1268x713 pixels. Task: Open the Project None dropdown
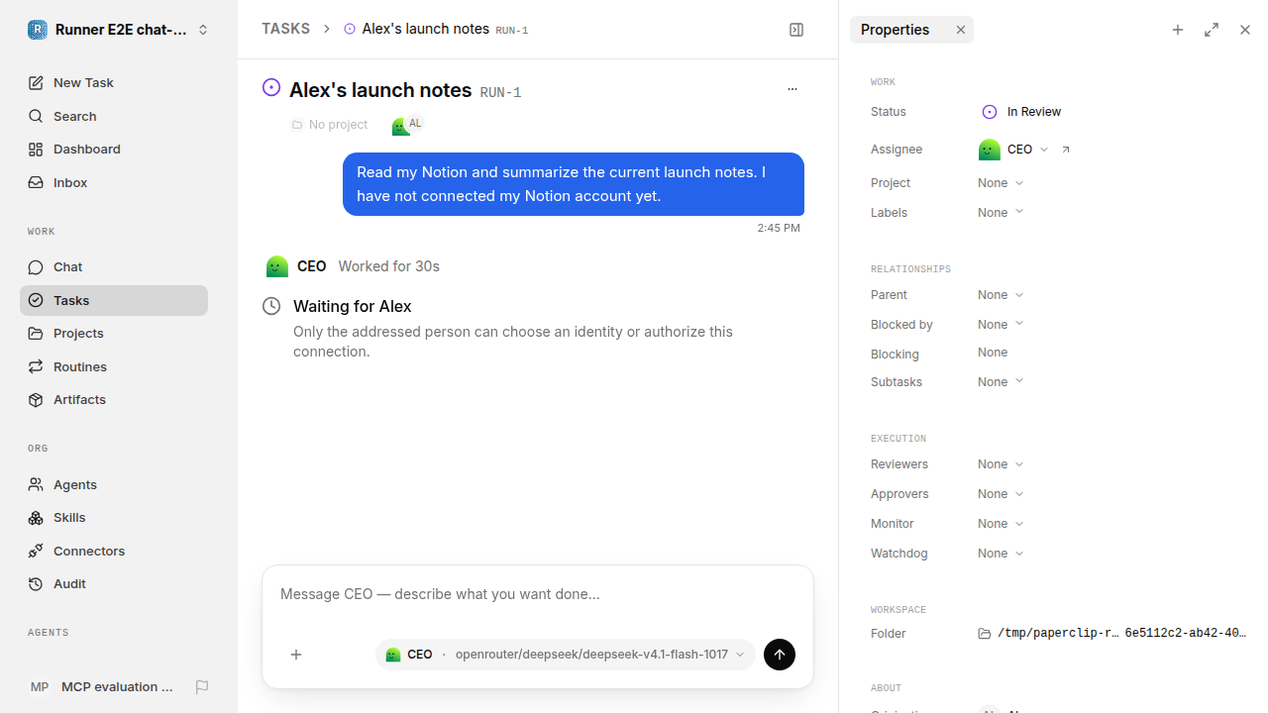click(1001, 183)
